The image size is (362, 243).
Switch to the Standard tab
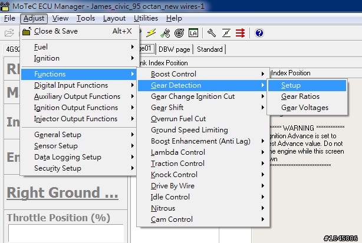(210, 49)
